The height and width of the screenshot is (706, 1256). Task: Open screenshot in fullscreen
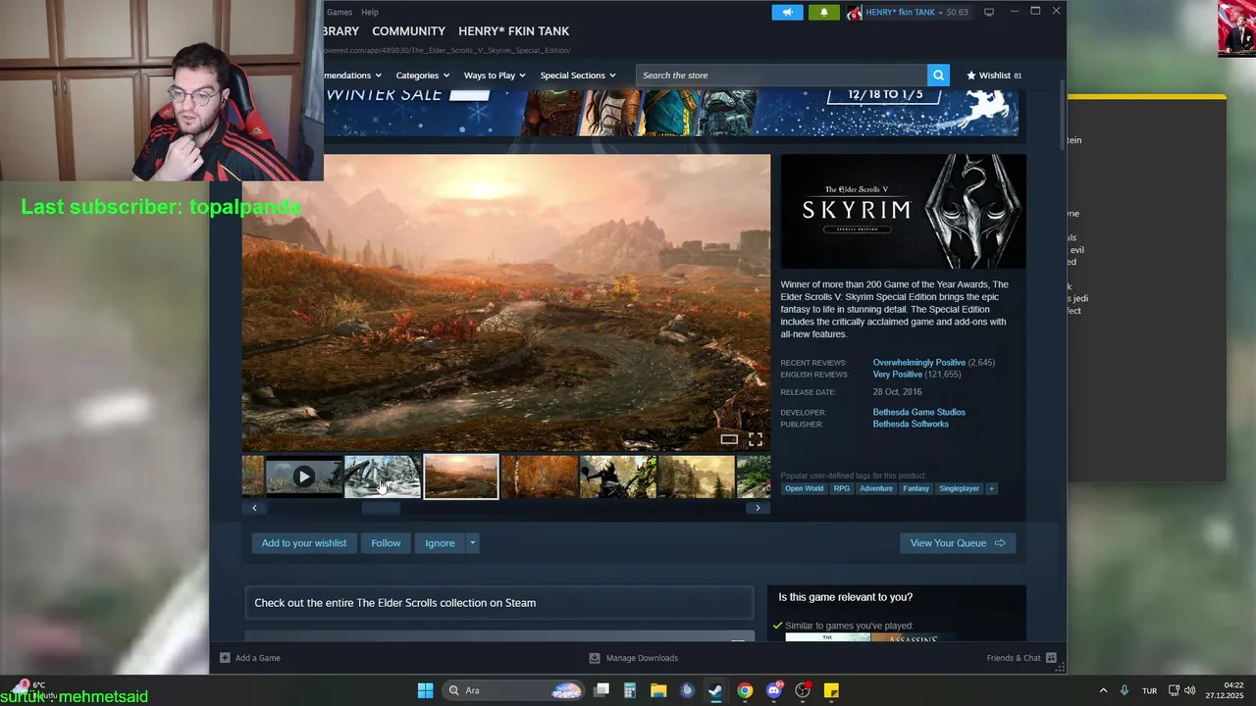(756, 439)
